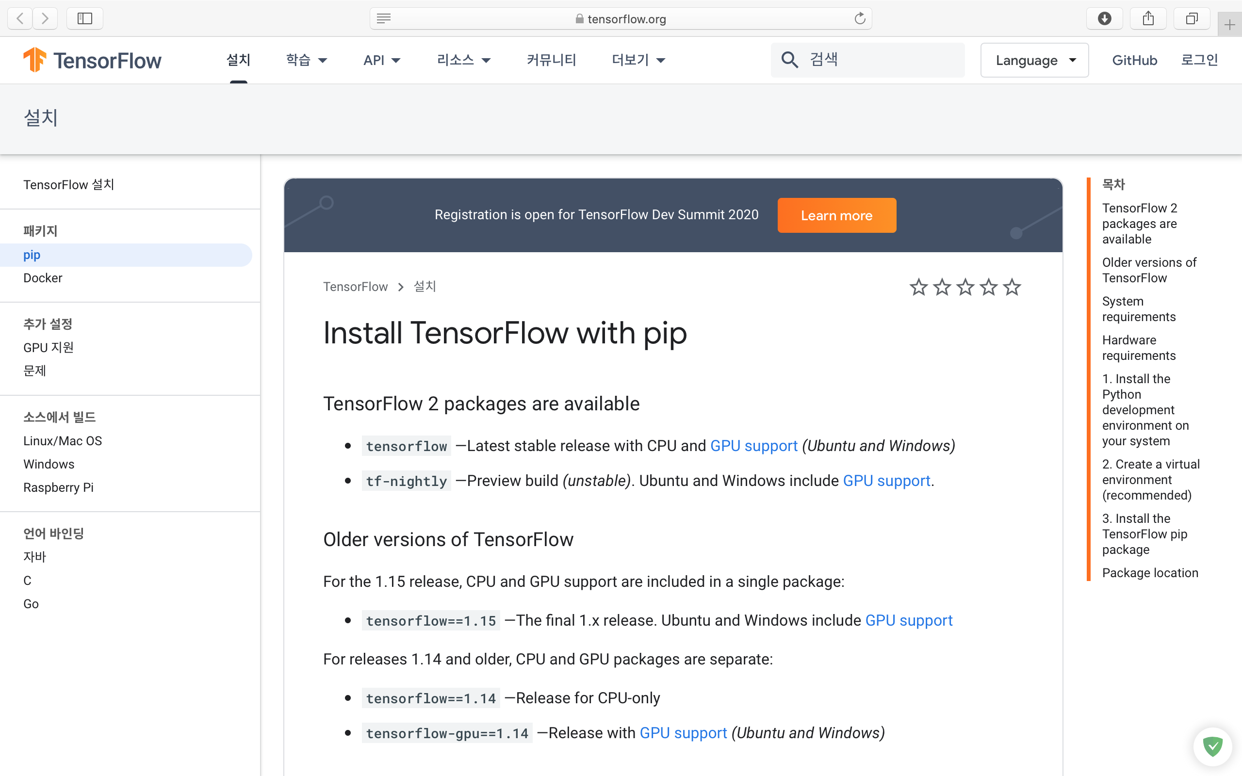Select pip in the sidebar
This screenshot has height=776, width=1242.
coord(32,255)
